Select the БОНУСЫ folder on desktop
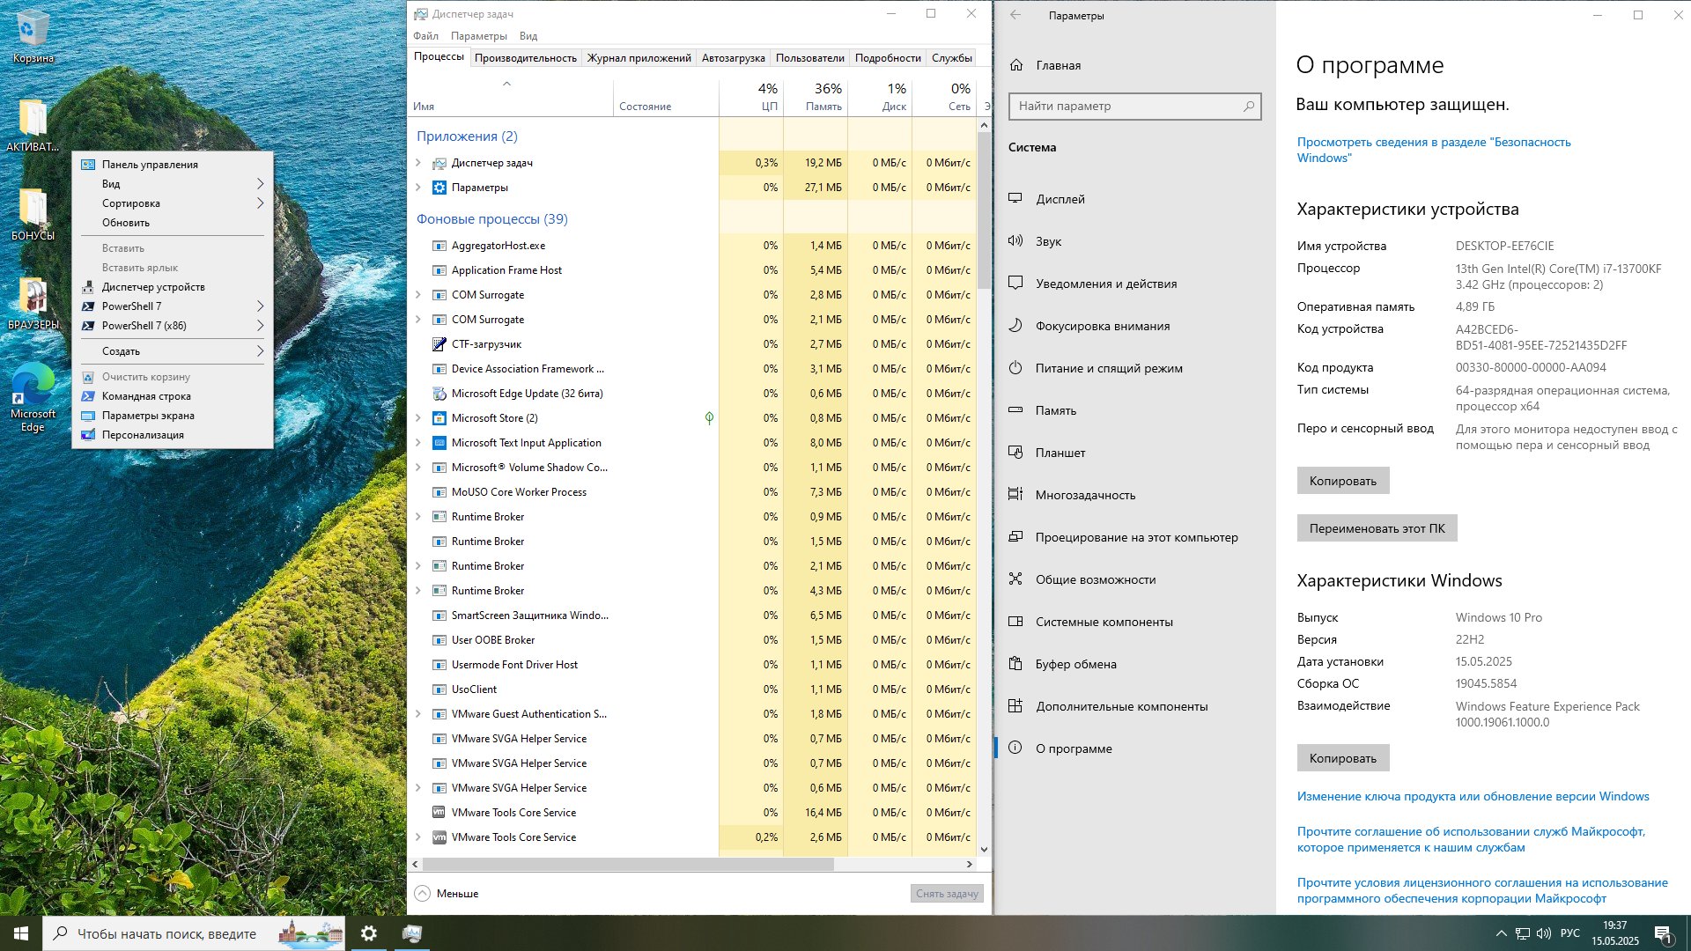Image resolution: width=1691 pixels, height=951 pixels. (x=33, y=214)
